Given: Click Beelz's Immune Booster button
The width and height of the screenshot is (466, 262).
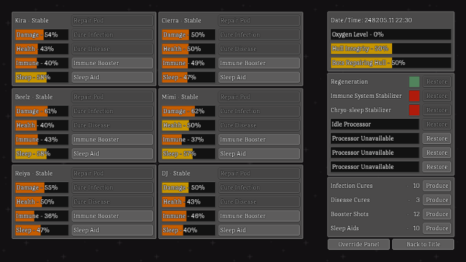Looking at the screenshot, I should [x=112, y=140].
